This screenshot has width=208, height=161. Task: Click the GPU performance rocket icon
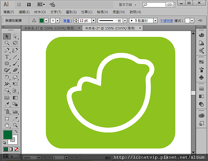(x=52, y=5)
